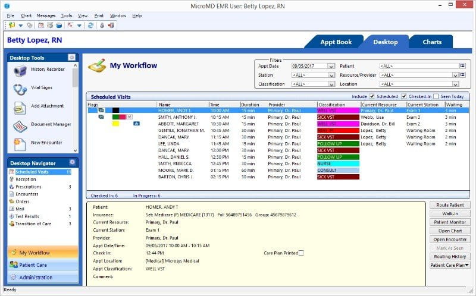Image resolution: width=476 pixels, height=296 pixels.
Task: Click Desktop Tools scrollbar down arrow
Action: point(76,150)
